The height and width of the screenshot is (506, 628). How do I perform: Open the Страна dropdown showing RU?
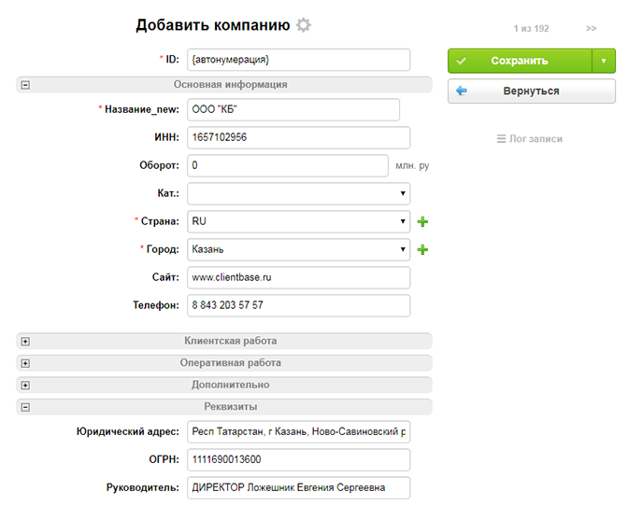click(299, 221)
